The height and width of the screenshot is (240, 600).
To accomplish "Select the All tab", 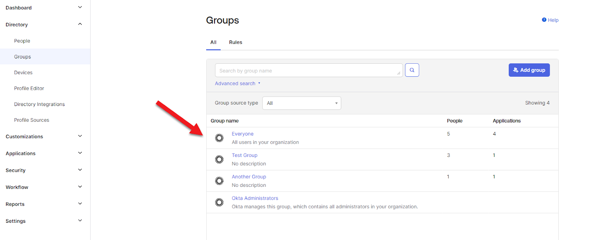I will click(x=213, y=42).
